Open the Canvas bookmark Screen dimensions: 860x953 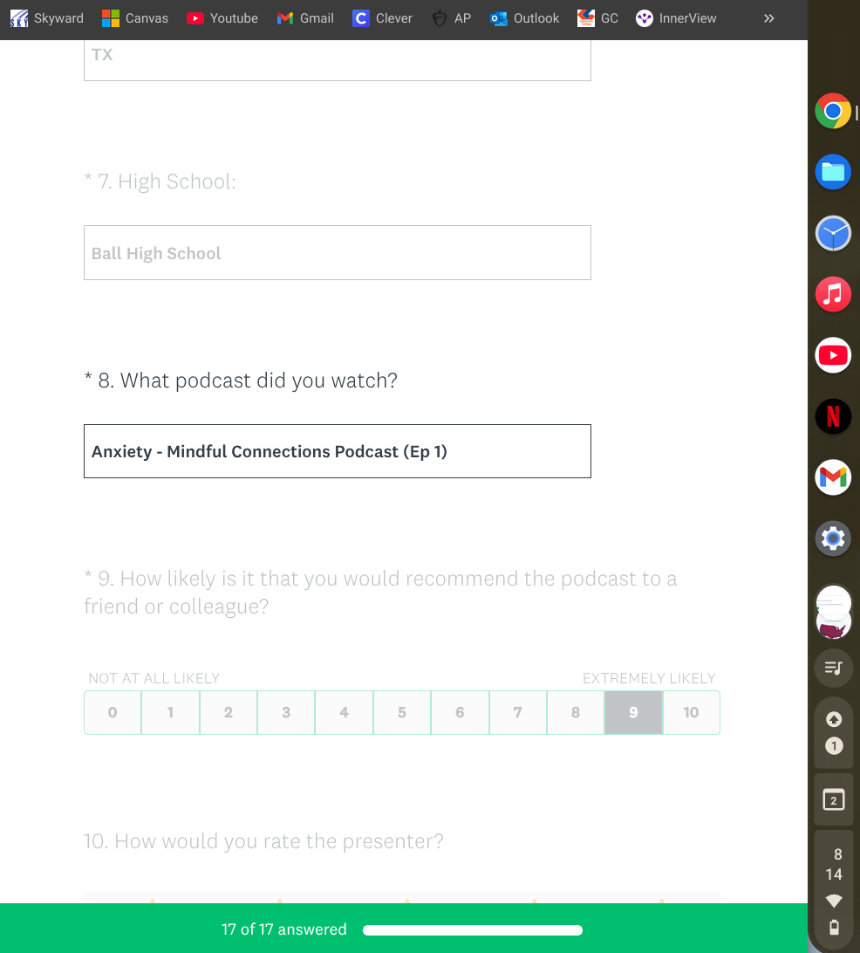pos(135,18)
